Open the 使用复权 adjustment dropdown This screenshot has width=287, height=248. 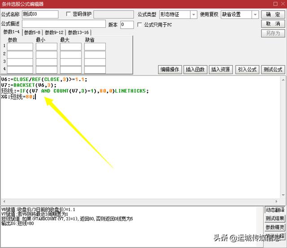255,14
